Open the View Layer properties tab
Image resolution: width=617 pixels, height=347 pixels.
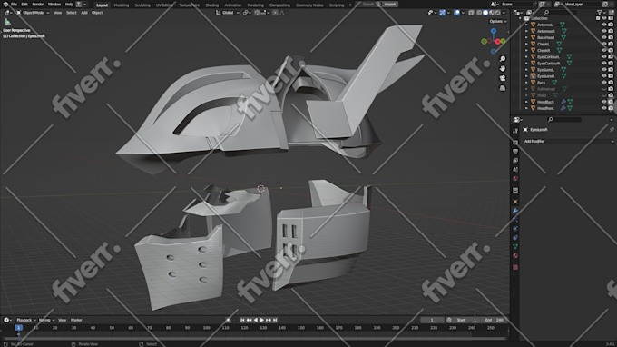point(515,160)
